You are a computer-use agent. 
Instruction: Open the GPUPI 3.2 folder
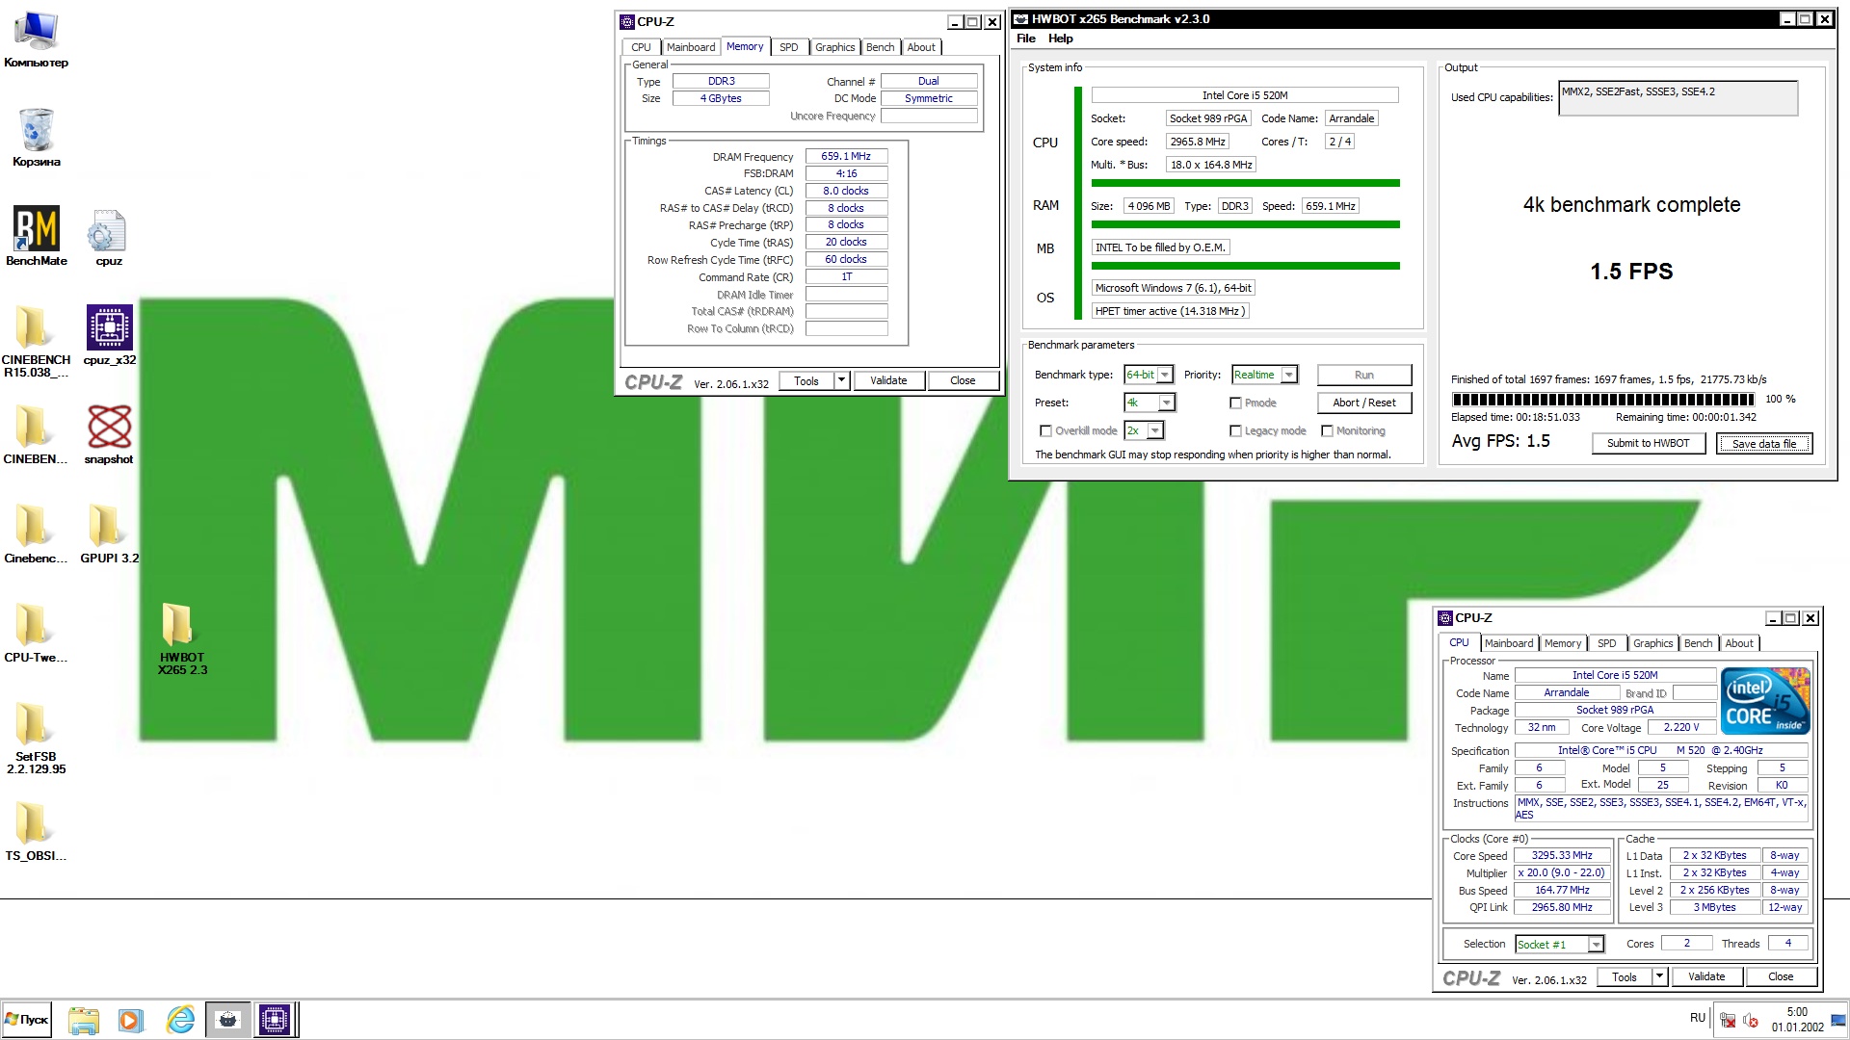(x=109, y=533)
